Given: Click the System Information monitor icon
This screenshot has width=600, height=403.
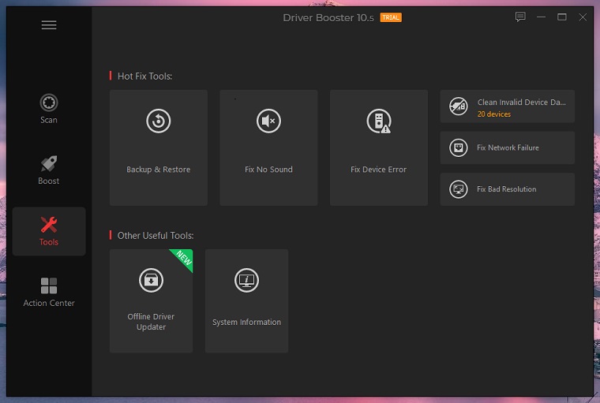Looking at the screenshot, I should (x=247, y=280).
